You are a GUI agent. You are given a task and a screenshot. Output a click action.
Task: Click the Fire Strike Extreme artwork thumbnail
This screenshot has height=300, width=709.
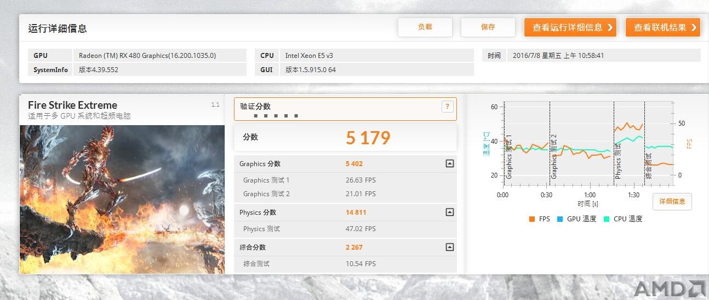[x=122, y=199]
